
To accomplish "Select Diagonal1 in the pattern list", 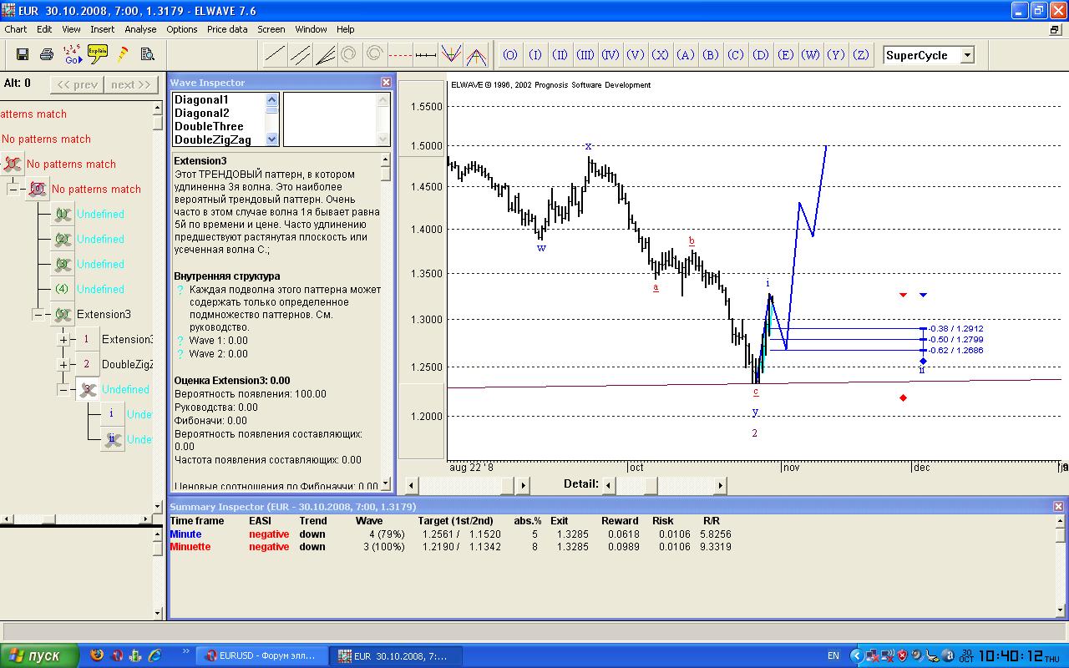I will click(x=201, y=100).
